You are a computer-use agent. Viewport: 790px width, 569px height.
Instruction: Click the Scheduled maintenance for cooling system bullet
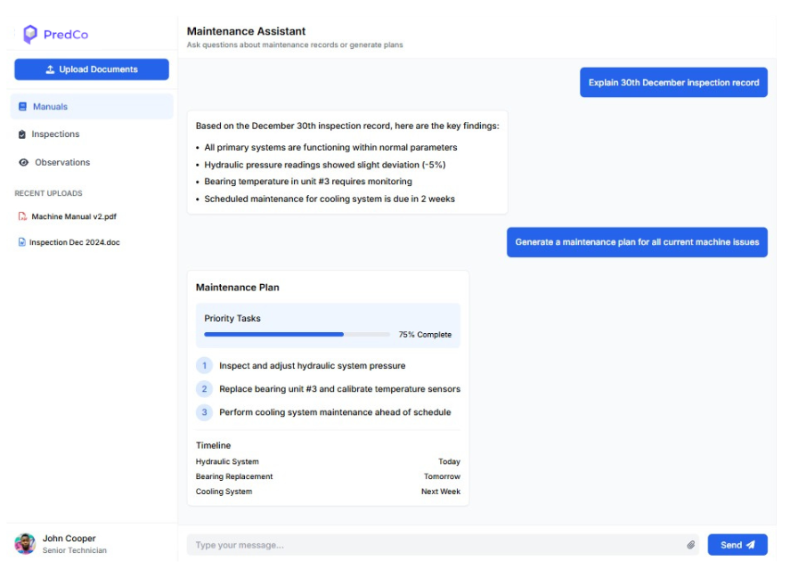pos(330,199)
